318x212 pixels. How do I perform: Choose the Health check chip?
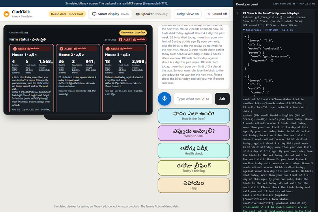point(194,150)
